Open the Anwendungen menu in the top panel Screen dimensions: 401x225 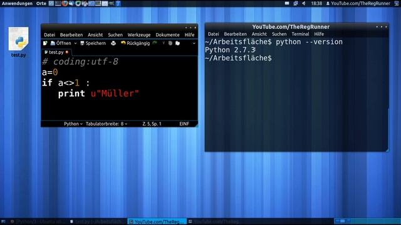click(x=17, y=4)
